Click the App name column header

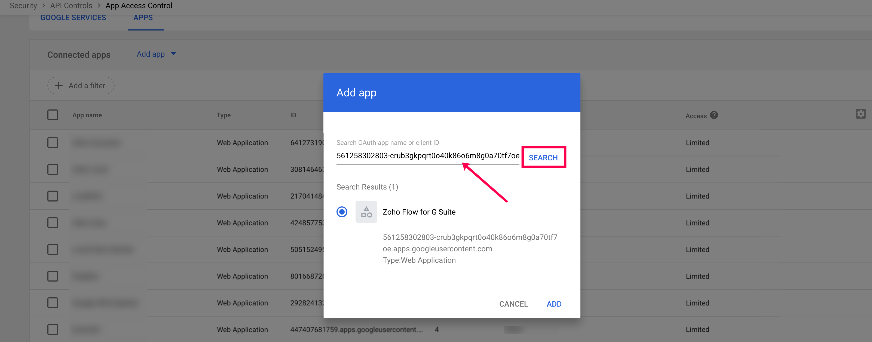(87, 115)
